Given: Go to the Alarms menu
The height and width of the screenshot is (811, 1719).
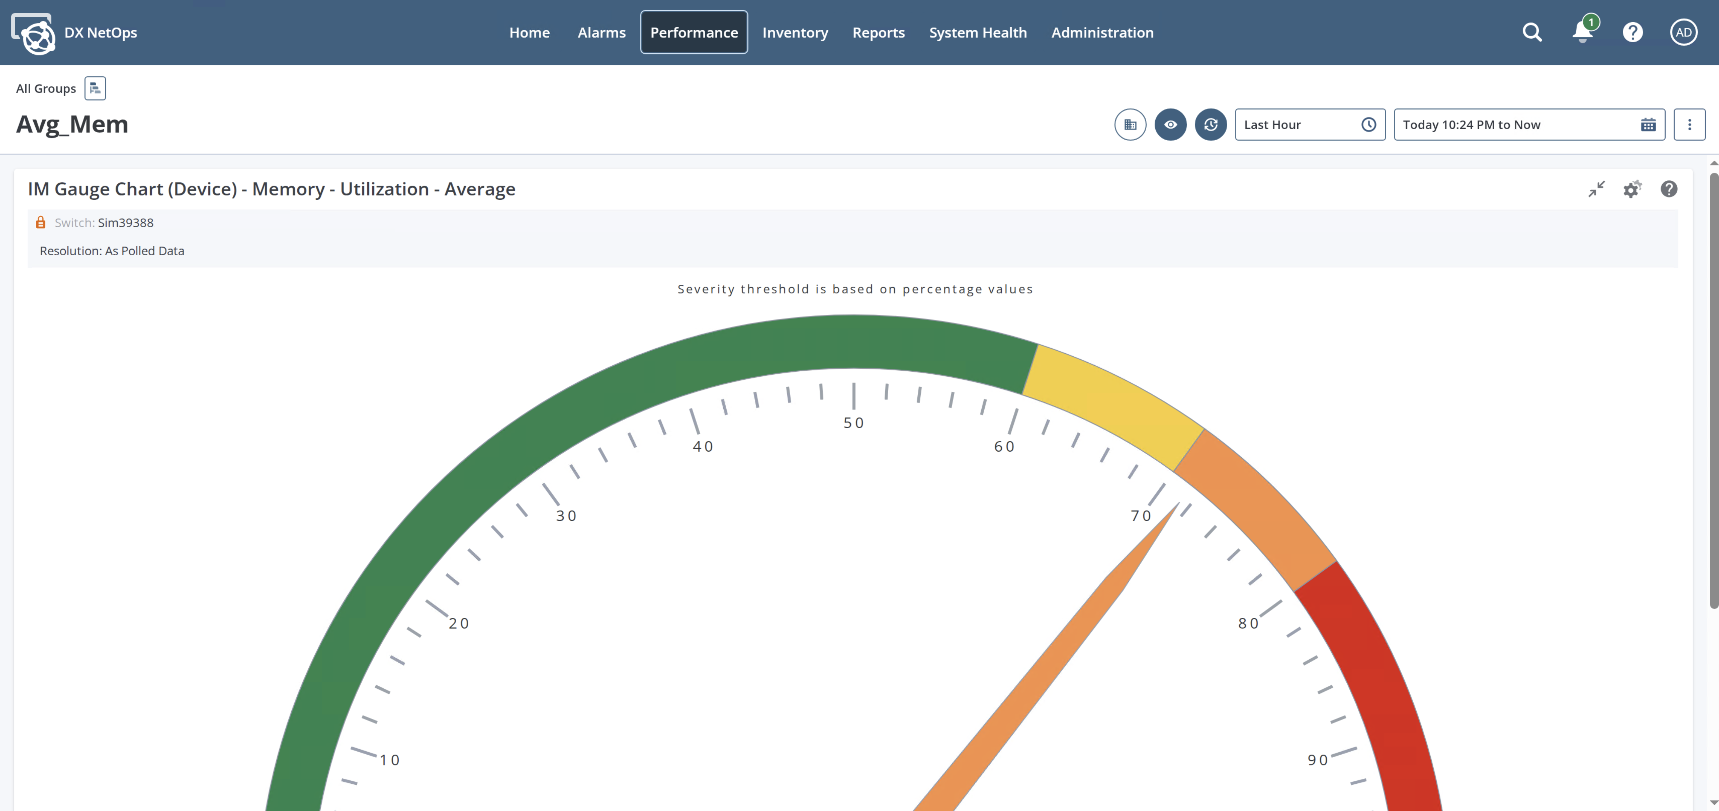Looking at the screenshot, I should click(x=601, y=32).
